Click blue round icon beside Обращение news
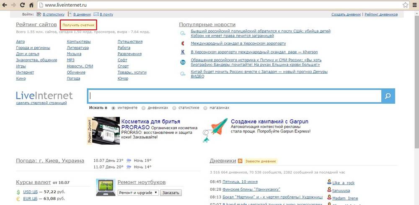419x205 pixels. point(183,62)
